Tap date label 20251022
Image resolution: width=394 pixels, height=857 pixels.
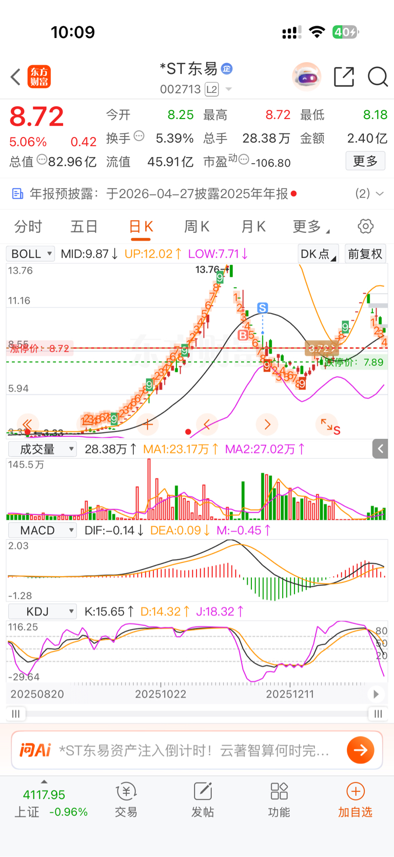[x=161, y=694]
